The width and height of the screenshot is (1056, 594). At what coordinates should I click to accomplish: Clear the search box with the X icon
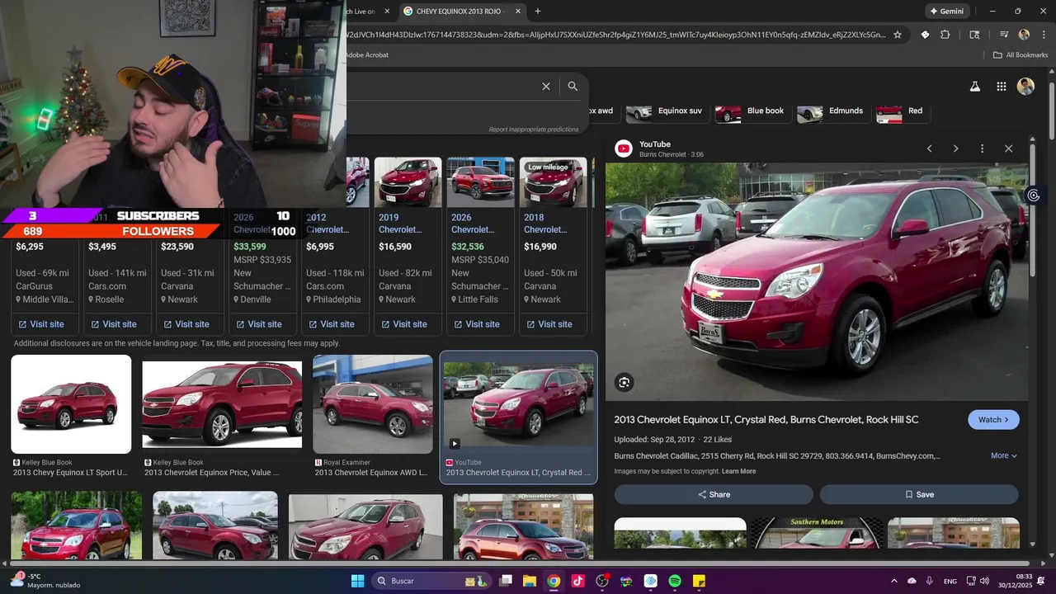(x=545, y=86)
